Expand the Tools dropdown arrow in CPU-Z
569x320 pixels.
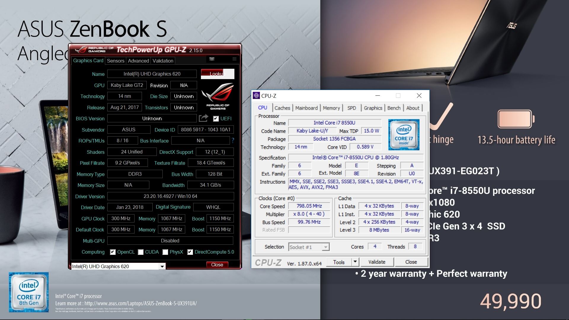click(355, 262)
